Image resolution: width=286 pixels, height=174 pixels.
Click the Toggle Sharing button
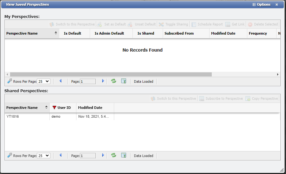coord(173,24)
